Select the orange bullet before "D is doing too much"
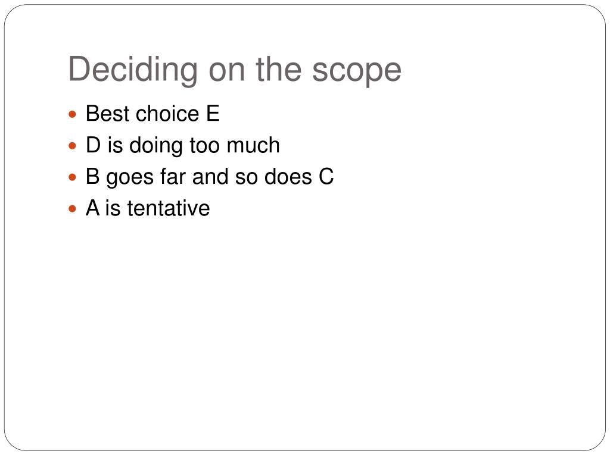The width and height of the screenshot is (610, 457). pyautogui.click(x=72, y=146)
